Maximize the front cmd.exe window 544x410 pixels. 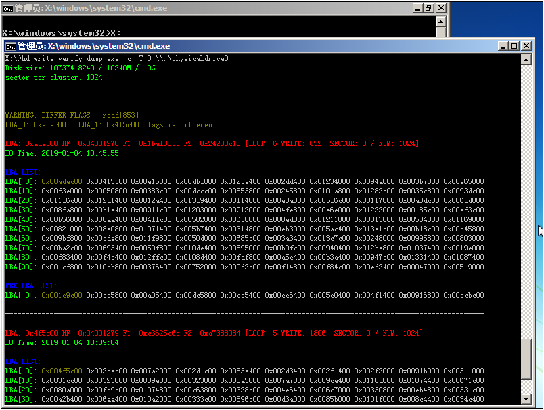(x=514, y=46)
